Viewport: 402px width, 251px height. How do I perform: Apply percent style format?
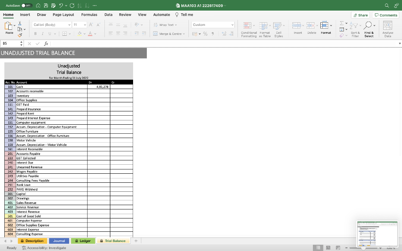(205, 34)
